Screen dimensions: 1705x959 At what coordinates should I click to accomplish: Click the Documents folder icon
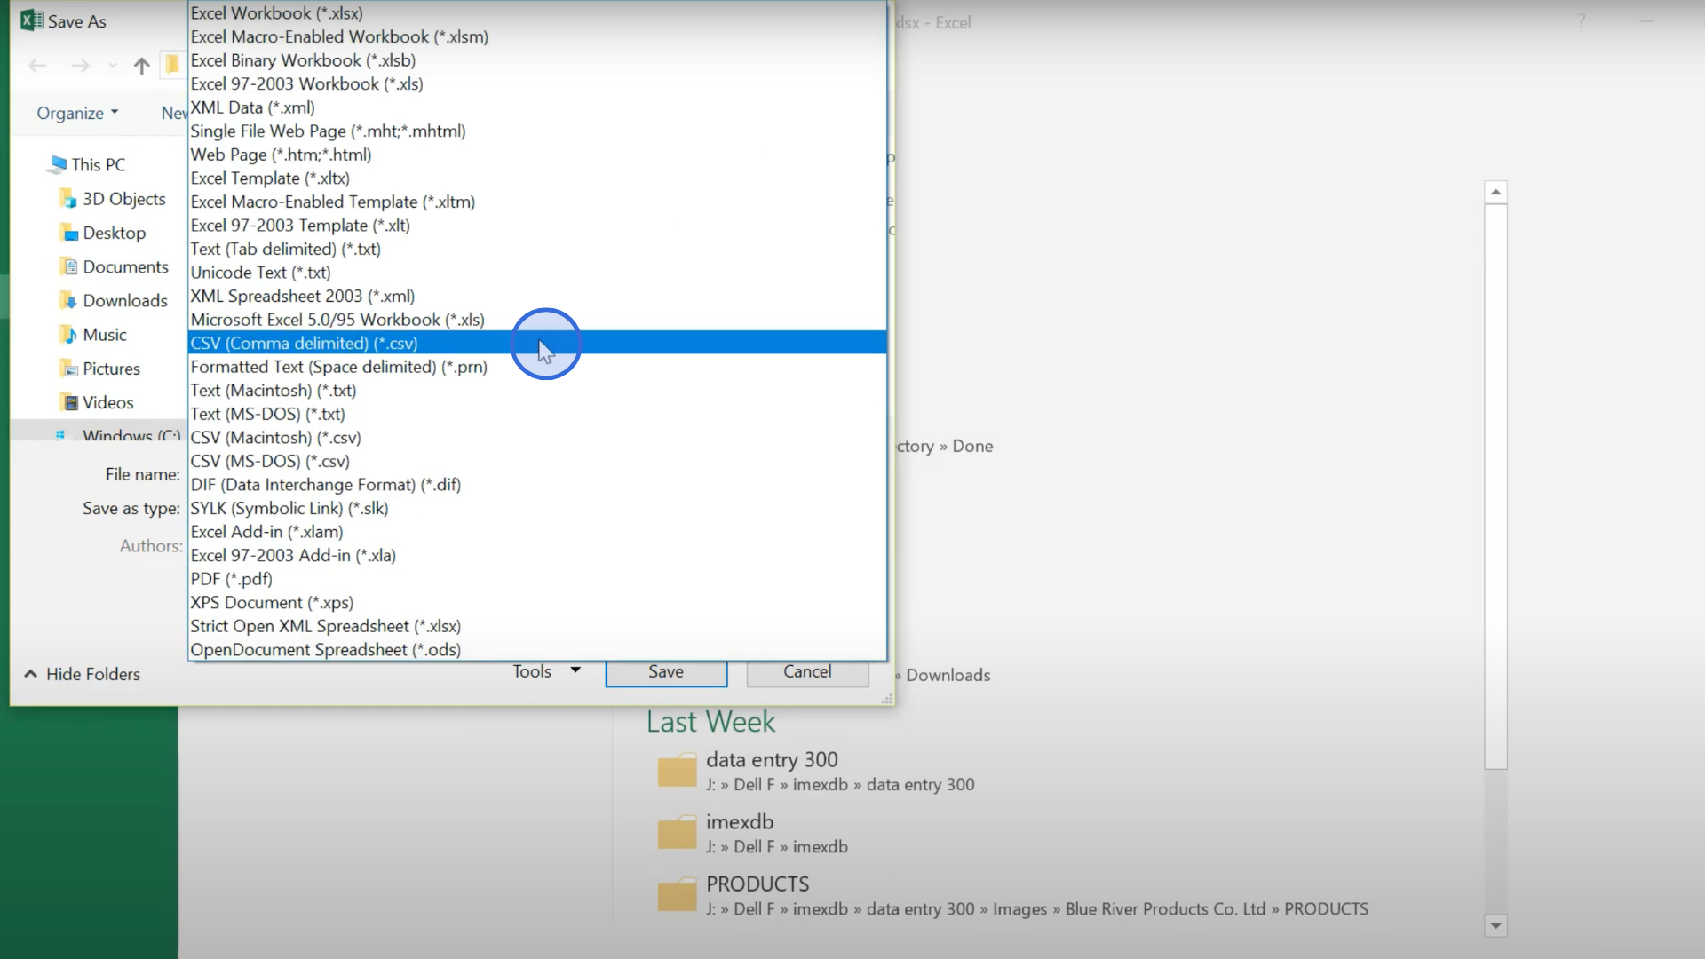click(68, 266)
